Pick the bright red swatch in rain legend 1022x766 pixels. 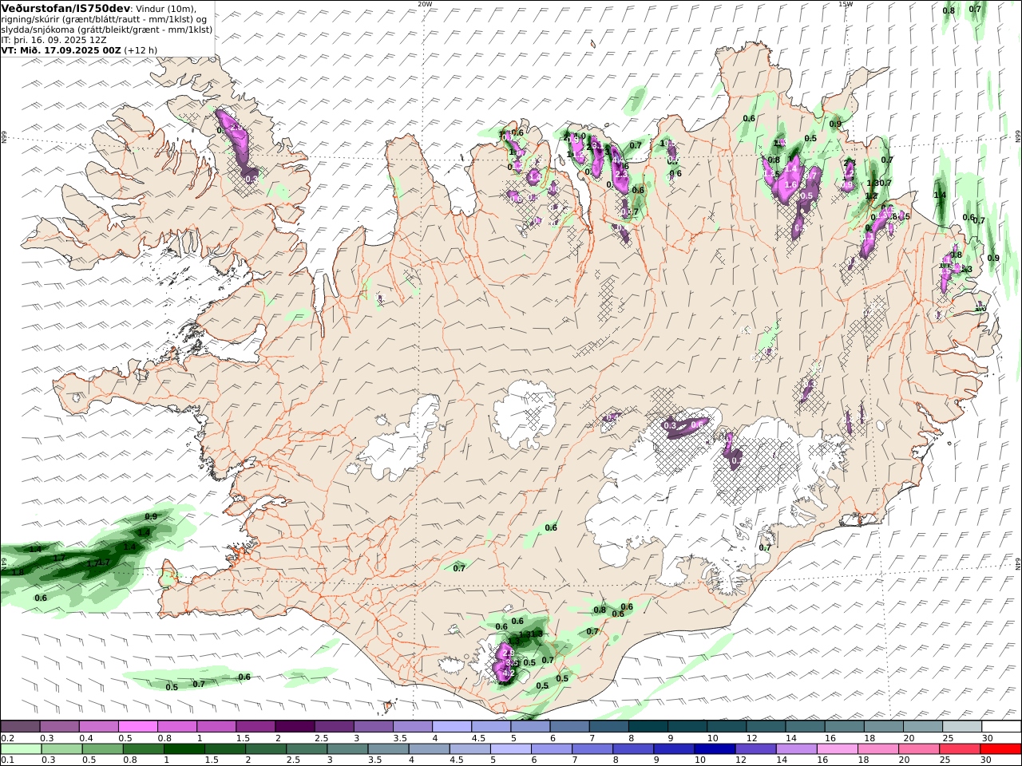coord(1001,749)
